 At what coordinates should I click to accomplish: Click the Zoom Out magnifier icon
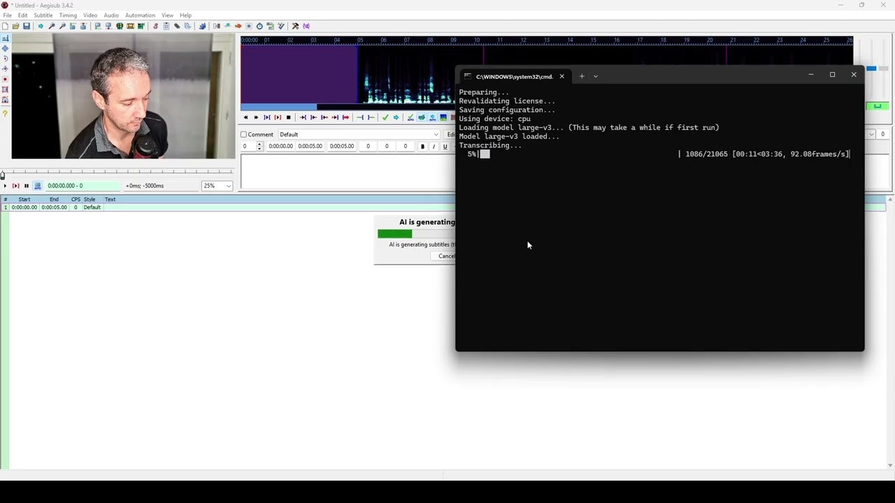(62, 26)
